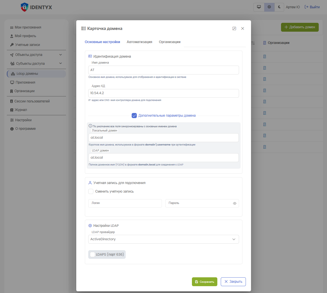Enable Сменить учетную запись
This screenshot has width=327, height=293.
pyautogui.click(x=91, y=191)
